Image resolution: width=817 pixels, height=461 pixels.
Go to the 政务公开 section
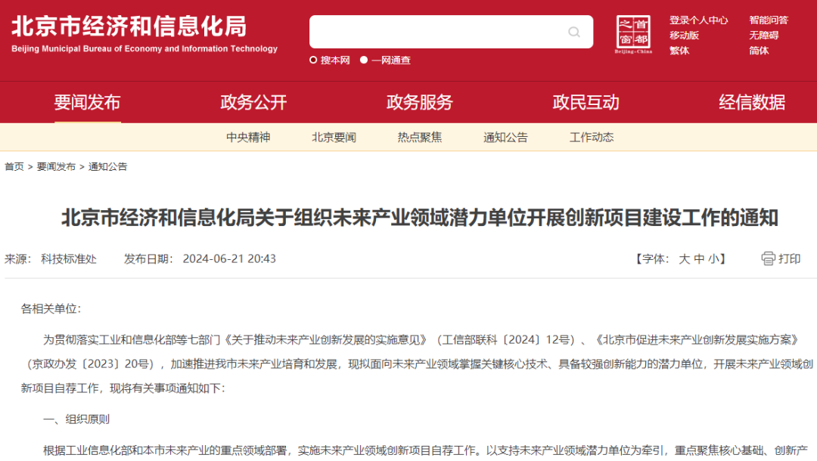pos(253,102)
